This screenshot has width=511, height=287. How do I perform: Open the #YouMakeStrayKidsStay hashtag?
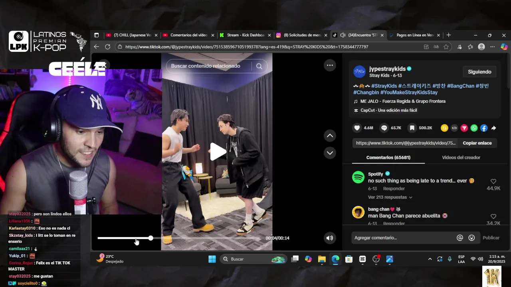[x=409, y=92]
